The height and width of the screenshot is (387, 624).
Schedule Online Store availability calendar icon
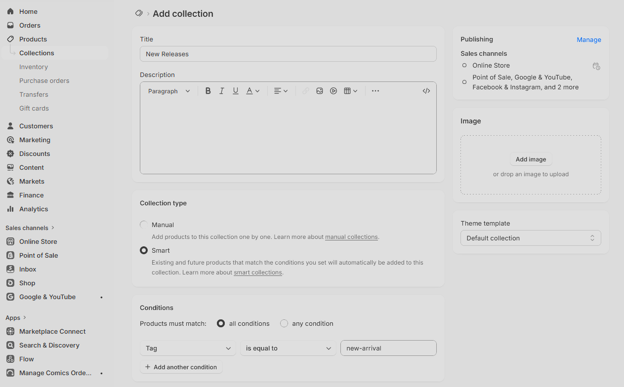[596, 66]
